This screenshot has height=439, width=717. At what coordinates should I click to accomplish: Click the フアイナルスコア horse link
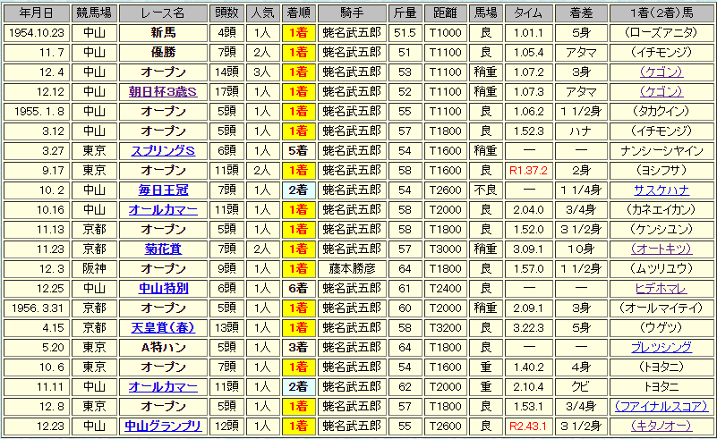(661, 406)
